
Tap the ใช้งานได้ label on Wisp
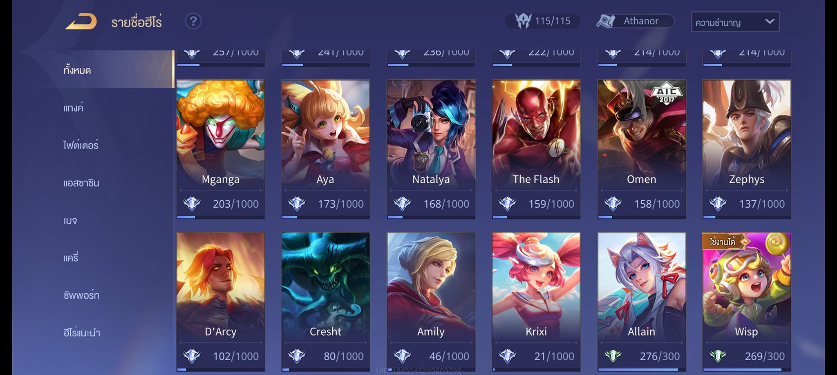[x=723, y=242]
